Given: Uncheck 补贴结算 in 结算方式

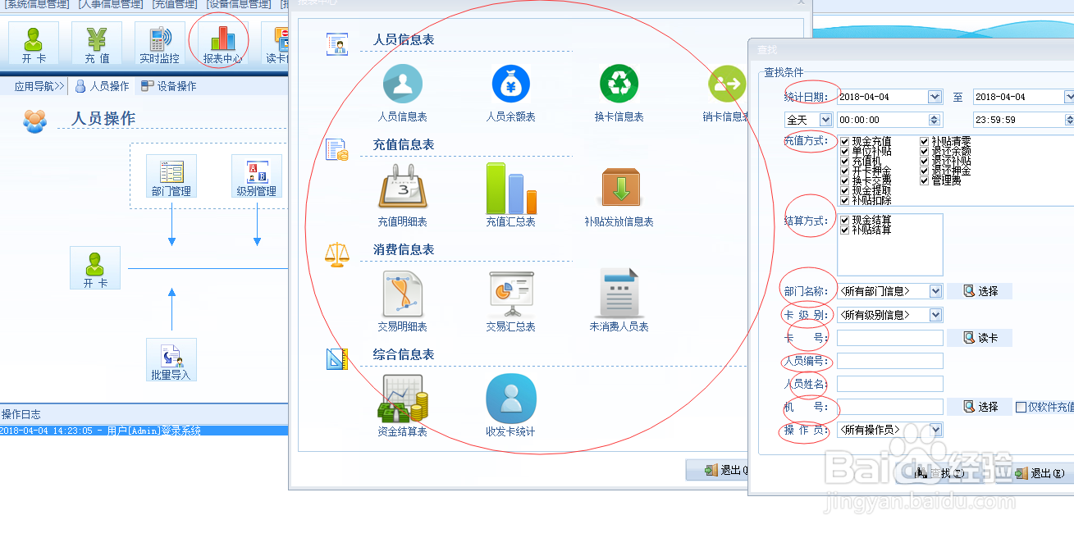Looking at the screenshot, I should click(845, 230).
